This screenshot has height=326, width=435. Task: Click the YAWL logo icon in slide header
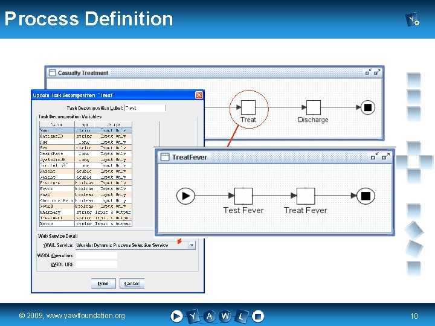coord(412,19)
